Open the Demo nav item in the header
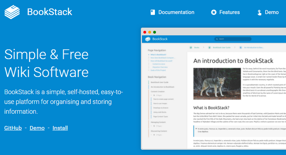The height and width of the screenshot is (155, 286). point(268,12)
